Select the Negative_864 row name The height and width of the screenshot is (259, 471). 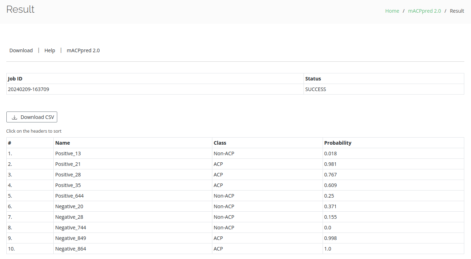coord(70,249)
